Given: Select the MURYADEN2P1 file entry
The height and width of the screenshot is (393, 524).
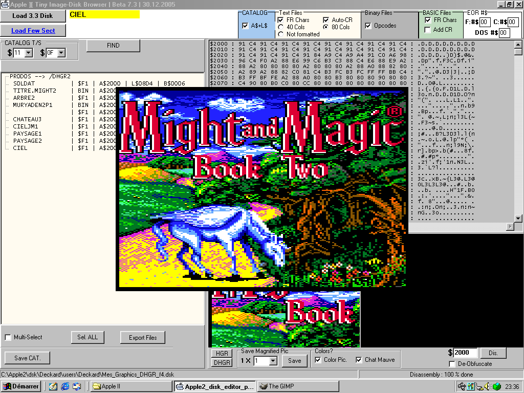Looking at the screenshot, I should point(33,105).
